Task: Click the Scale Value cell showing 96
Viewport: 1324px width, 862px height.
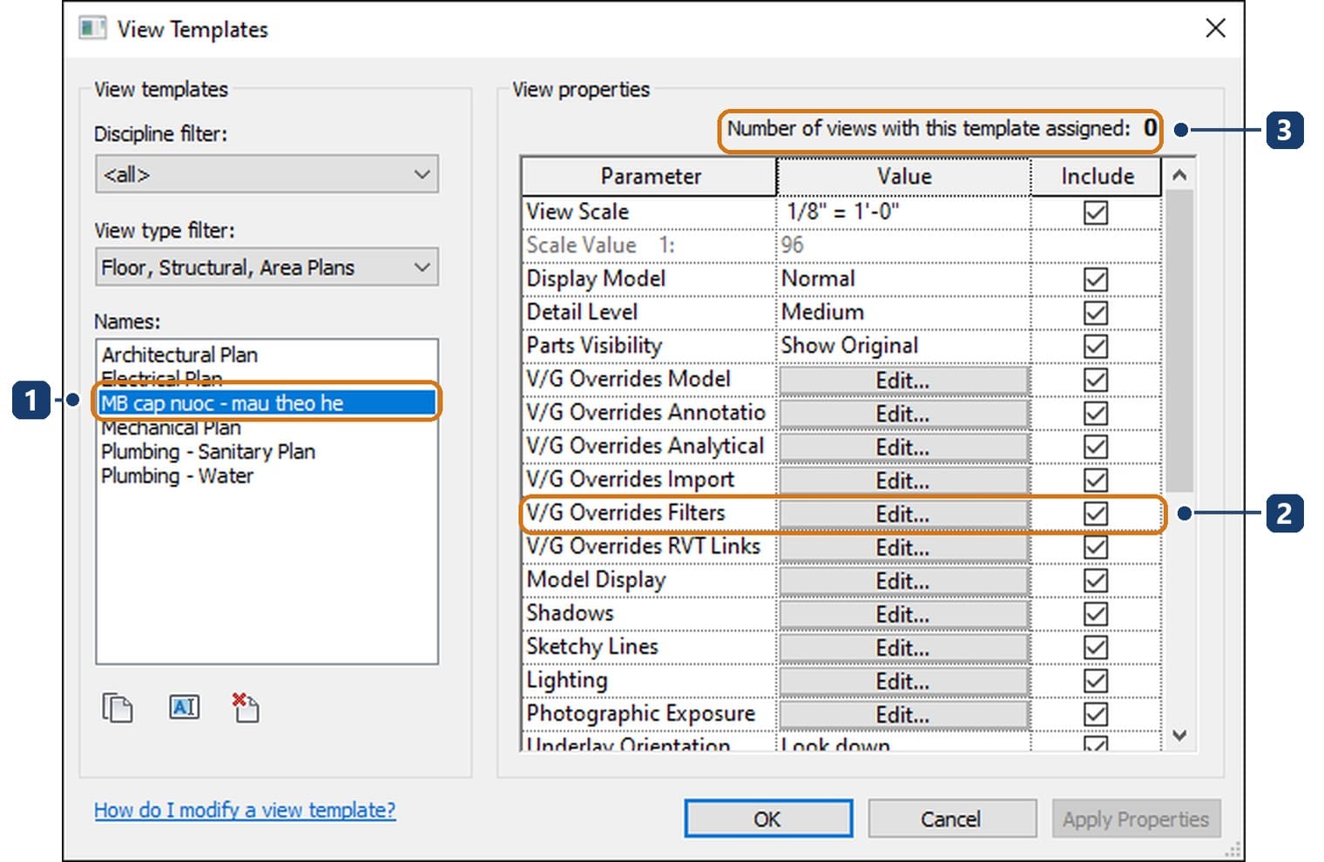Action: [903, 245]
